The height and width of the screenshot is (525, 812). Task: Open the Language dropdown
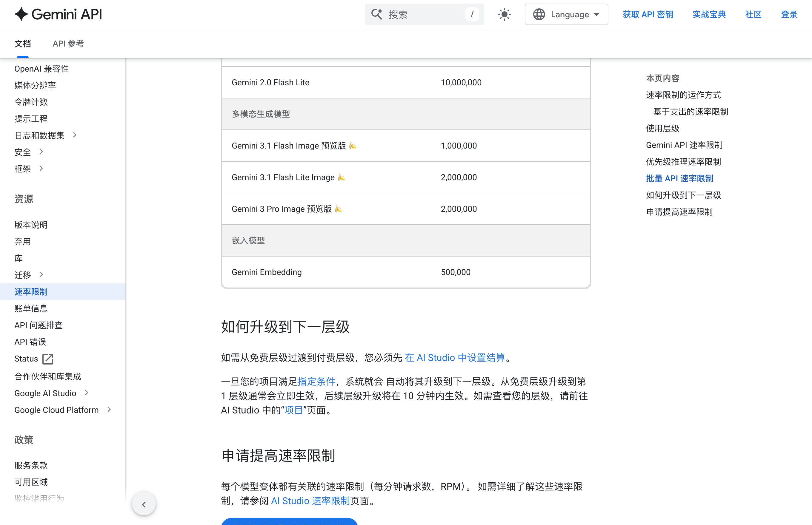(x=566, y=14)
